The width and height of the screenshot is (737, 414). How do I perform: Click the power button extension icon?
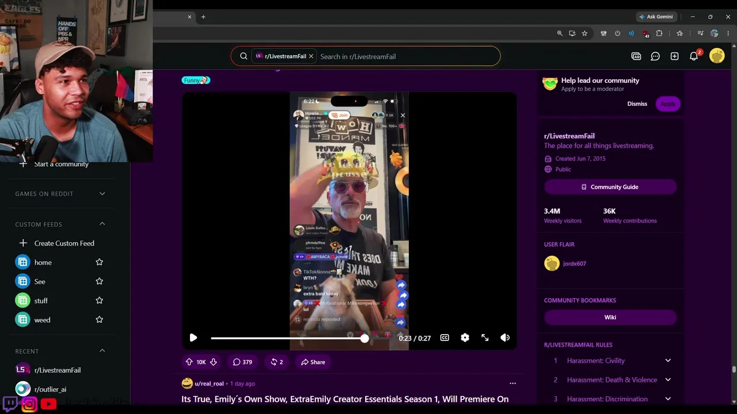[x=617, y=33]
